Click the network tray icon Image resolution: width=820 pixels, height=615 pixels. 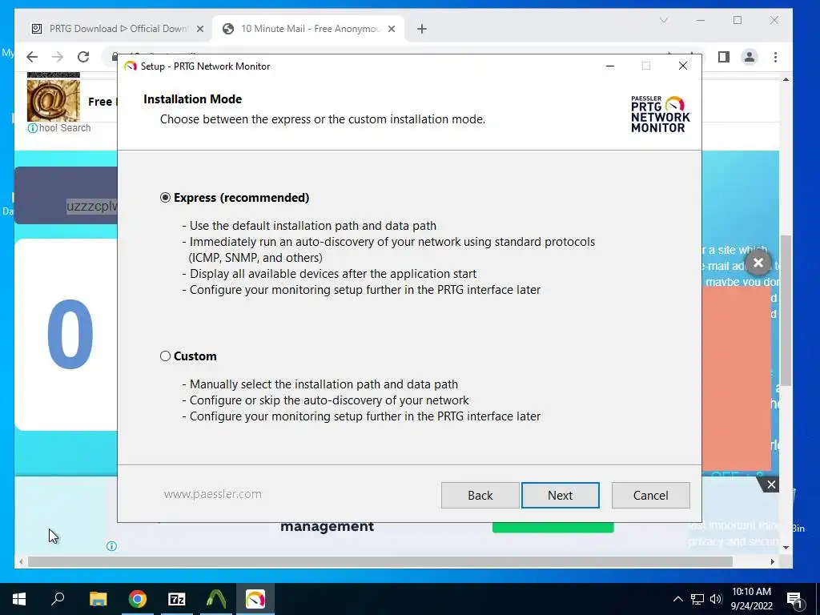pyautogui.click(x=697, y=599)
